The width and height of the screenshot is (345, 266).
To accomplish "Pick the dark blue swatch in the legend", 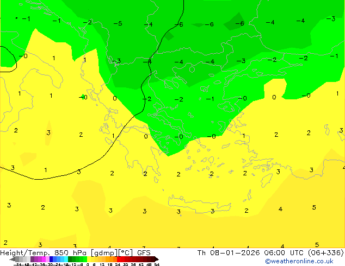I will [x=51, y=259].
